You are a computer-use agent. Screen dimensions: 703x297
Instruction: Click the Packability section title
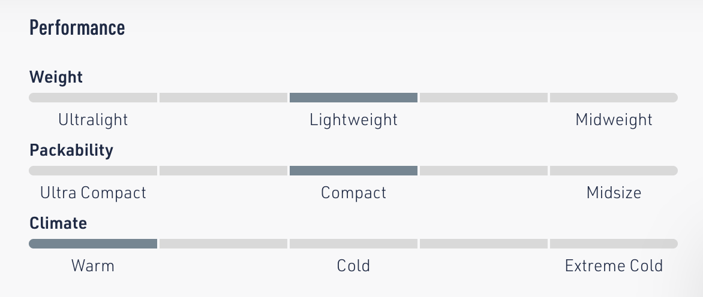click(x=71, y=150)
